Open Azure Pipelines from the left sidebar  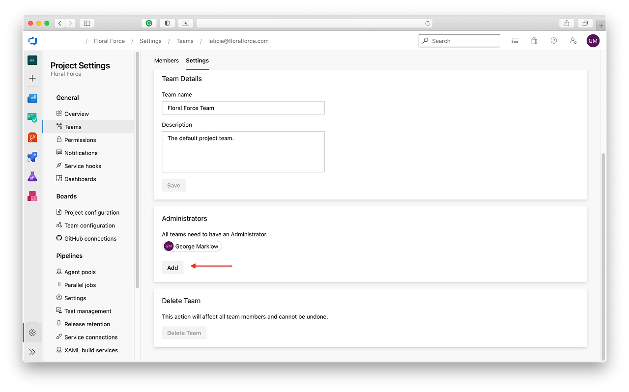point(32,157)
